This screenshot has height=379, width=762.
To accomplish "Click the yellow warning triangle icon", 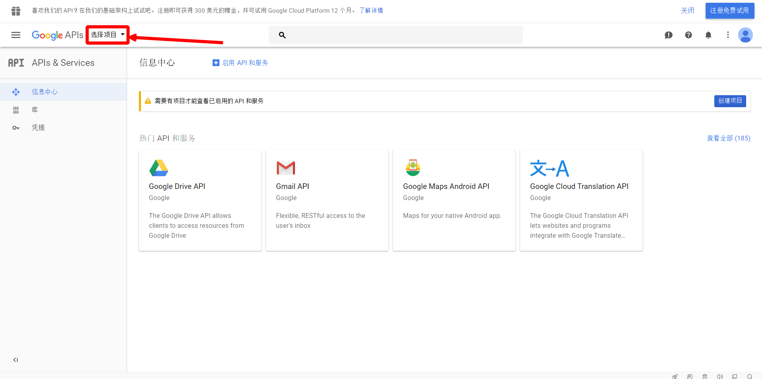I will [x=148, y=101].
